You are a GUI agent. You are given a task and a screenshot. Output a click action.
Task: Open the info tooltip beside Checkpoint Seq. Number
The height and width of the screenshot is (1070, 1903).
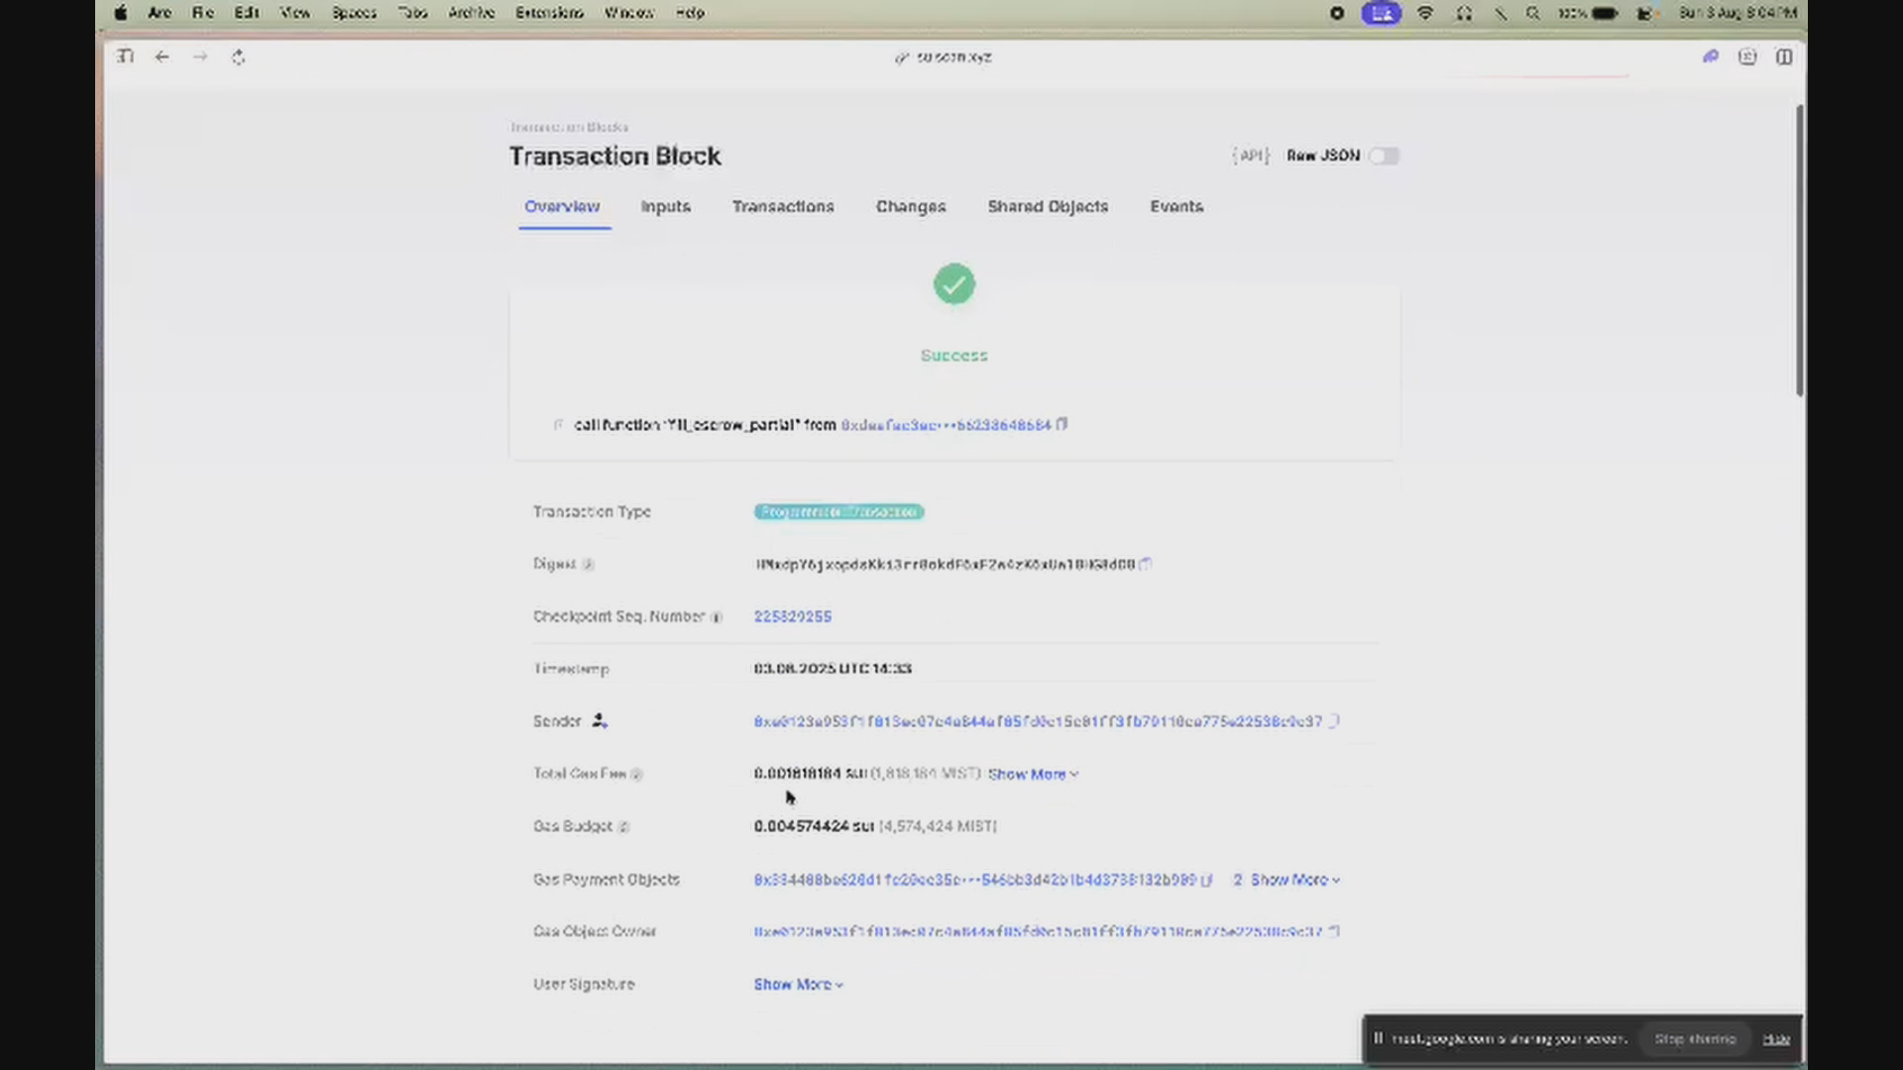click(718, 616)
